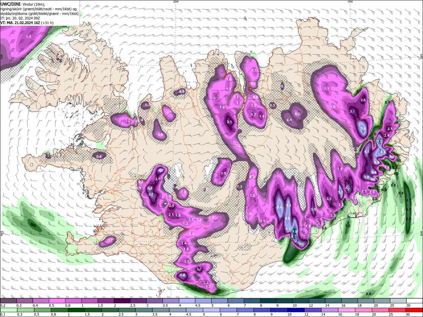Pick the white swatch after 30 in snow scale
The height and width of the screenshot is (317, 423).
[414, 301]
